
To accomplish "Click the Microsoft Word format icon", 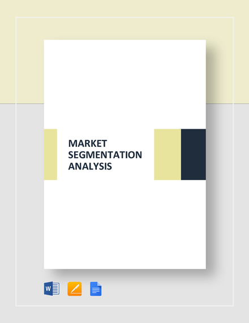I will point(52,288).
